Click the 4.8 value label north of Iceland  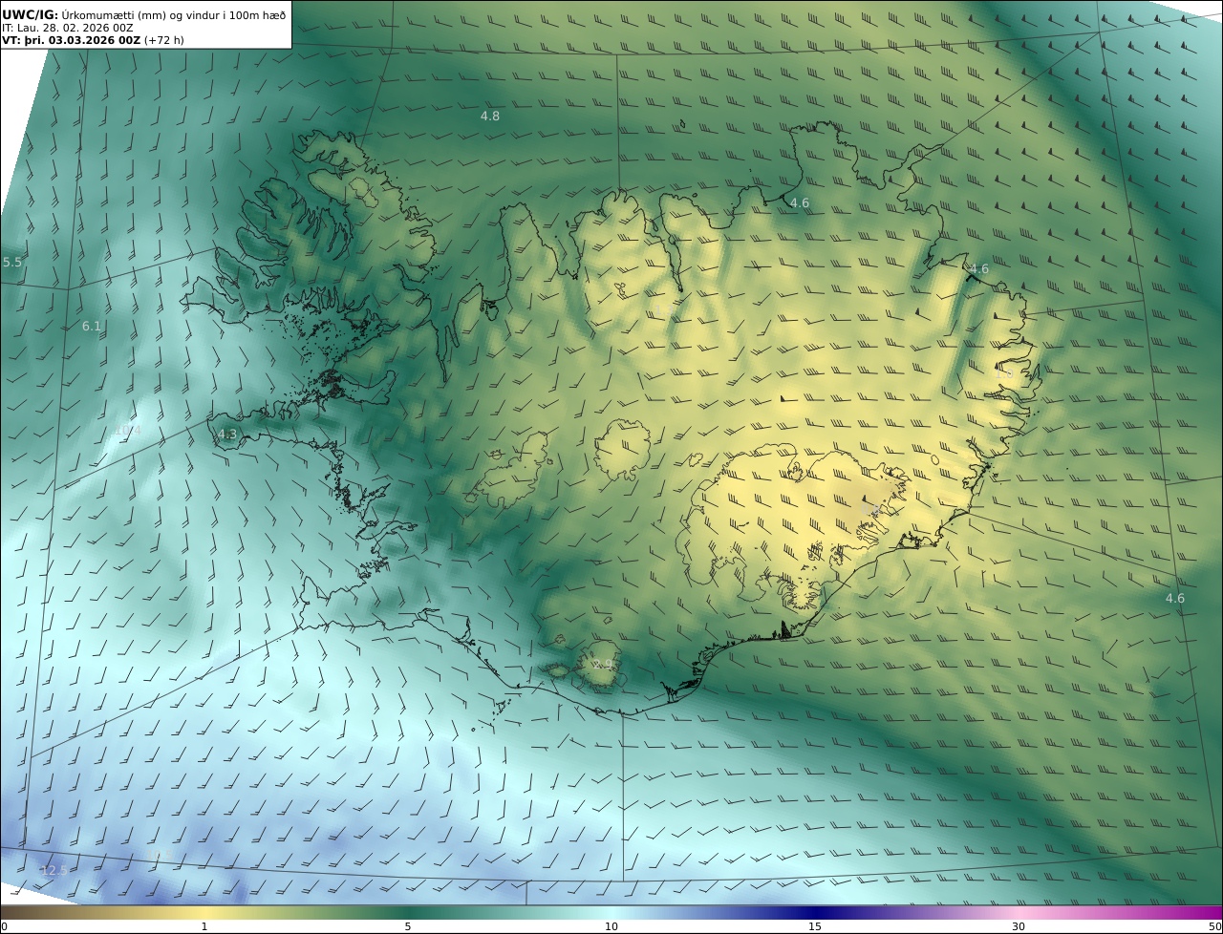point(489,116)
